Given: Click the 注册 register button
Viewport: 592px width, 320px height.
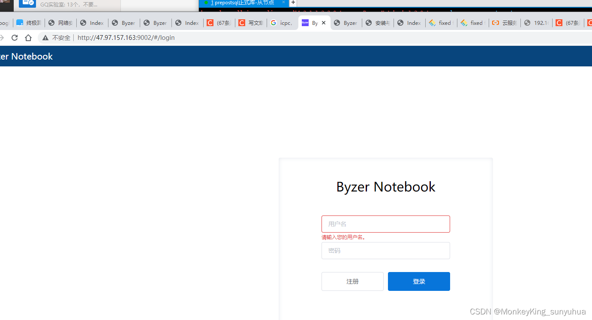Looking at the screenshot, I should pyautogui.click(x=352, y=281).
